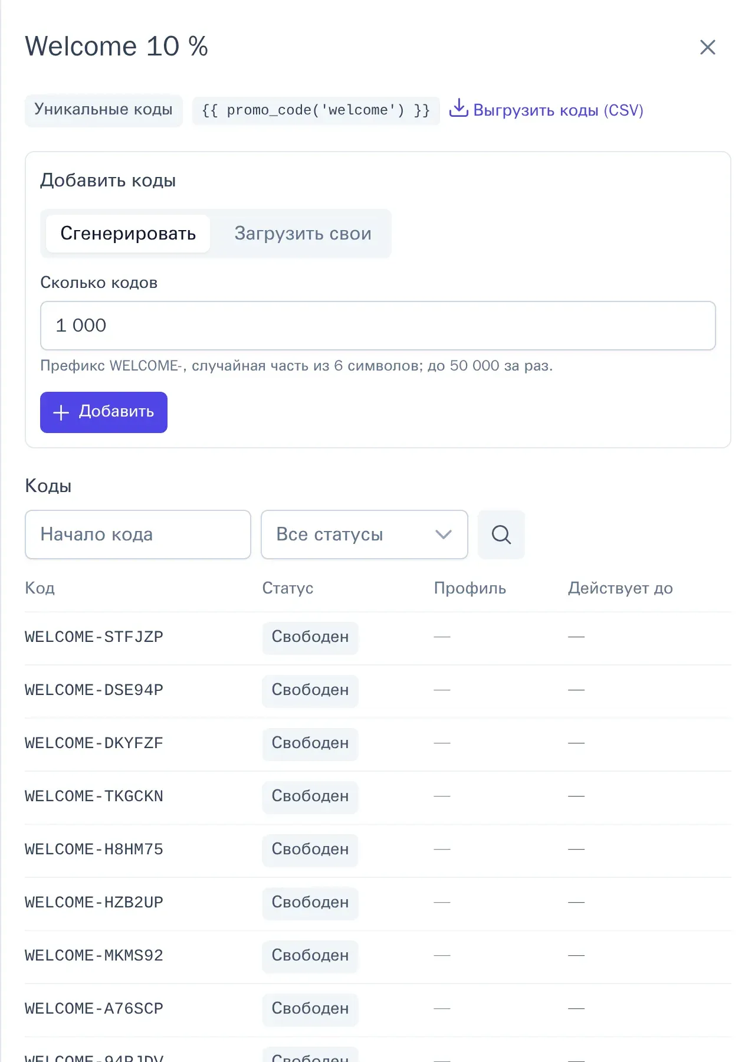Select code WELCOME-DSE94P
This screenshot has width=755, height=1062.
[x=94, y=690]
